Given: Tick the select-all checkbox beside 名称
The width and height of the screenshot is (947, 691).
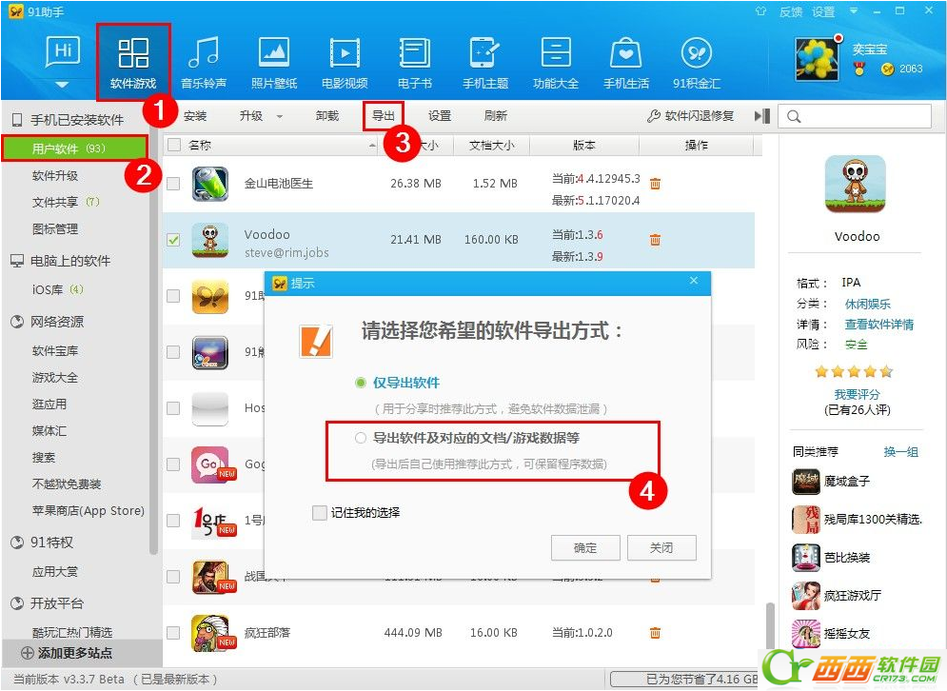Looking at the screenshot, I should 174,145.
